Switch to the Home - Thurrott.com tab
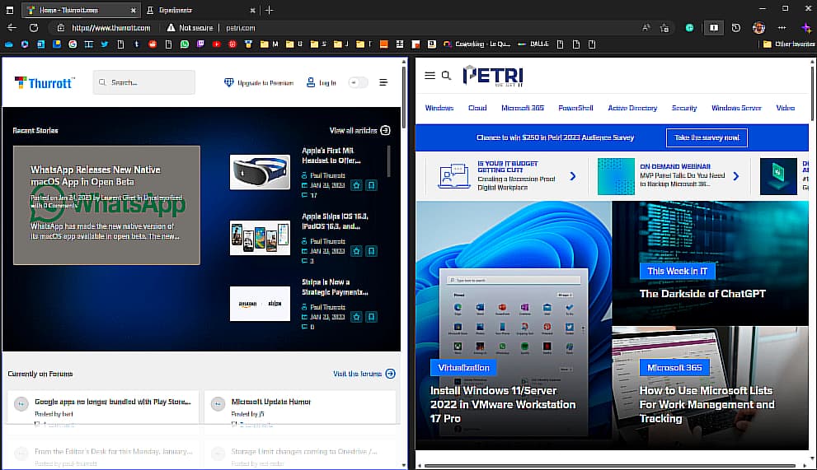Image resolution: width=817 pixels, height=470 pixels. [x=81, y=10]
